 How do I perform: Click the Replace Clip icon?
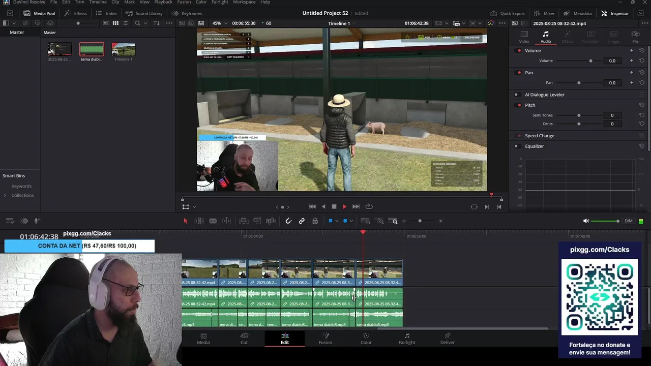[x=271, y=221]
